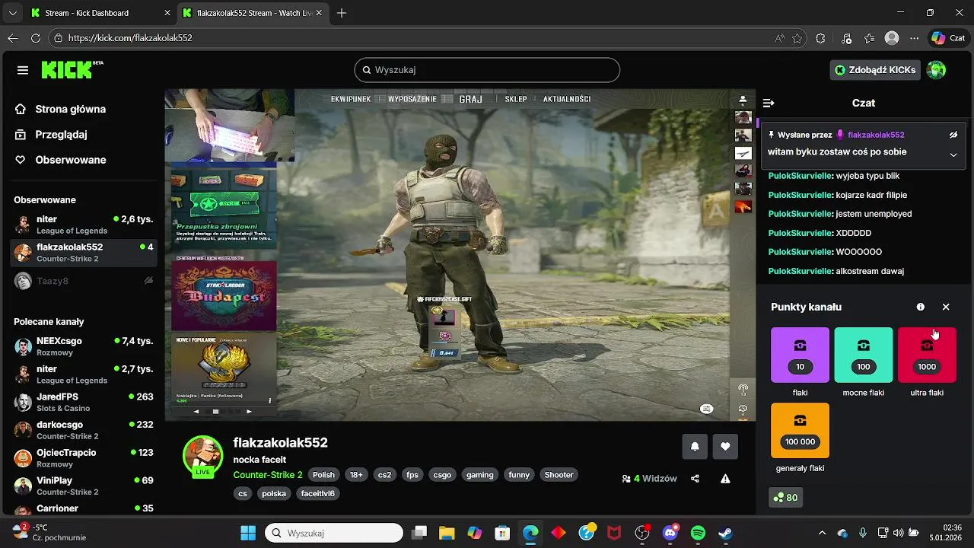Image resolution: width=974 pixels, height=548 pixels.
Task: Select the faceitlvl6 tag
Action: pos(318,493)
